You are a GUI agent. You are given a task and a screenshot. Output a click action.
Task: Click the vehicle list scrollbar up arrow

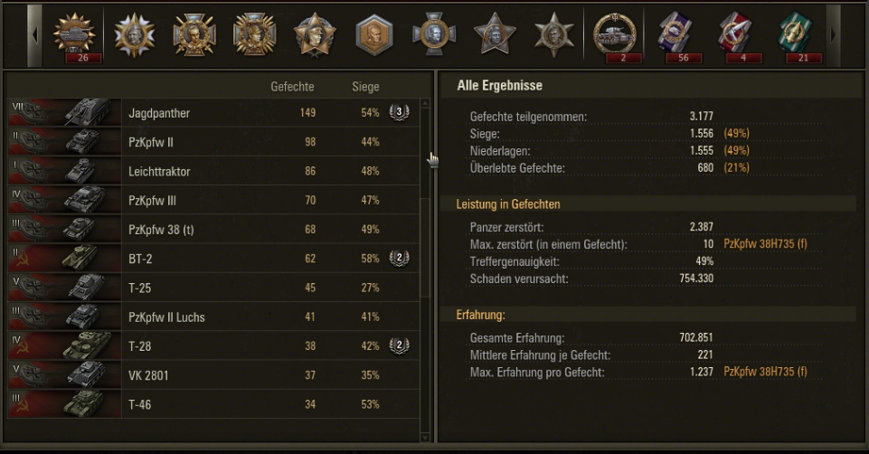pyautogui.click(x=426, y=105)
